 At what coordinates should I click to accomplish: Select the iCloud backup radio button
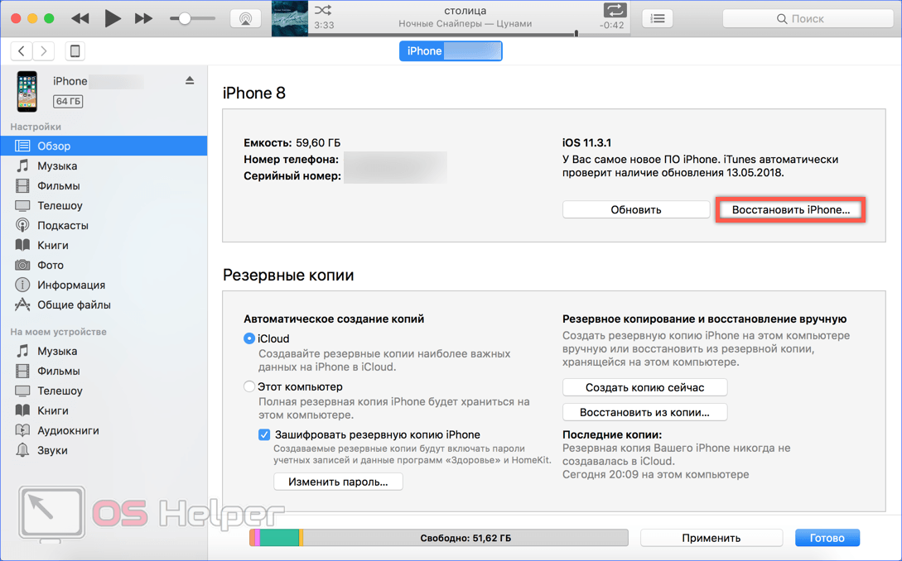coord(249,338)
